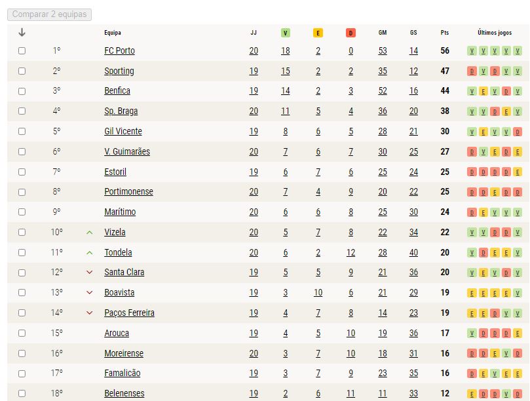Click Tondela's green up movement arrow

point(90,252)
